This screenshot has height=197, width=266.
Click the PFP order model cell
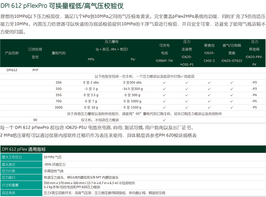pos(35,70)
